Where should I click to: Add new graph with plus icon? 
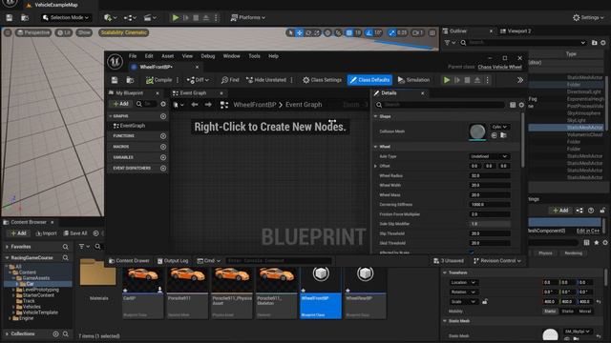point(163,116)
